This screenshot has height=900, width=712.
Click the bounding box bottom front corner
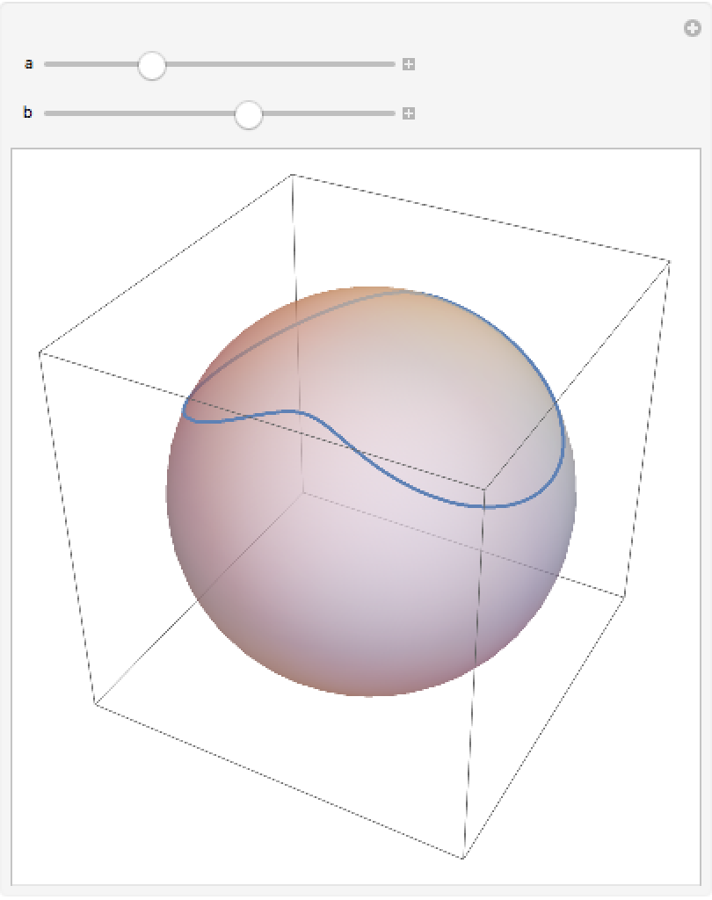(463, 858)
